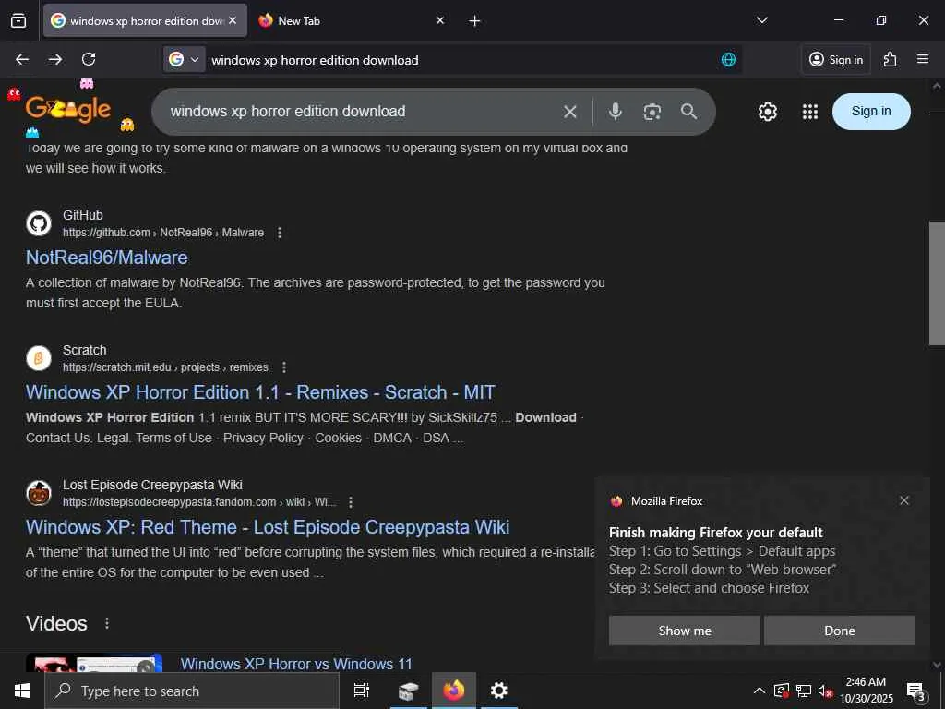Click Show me in Firefox notification
The width and height of the screenshot is (945, 709).
(x=684, y=631)
